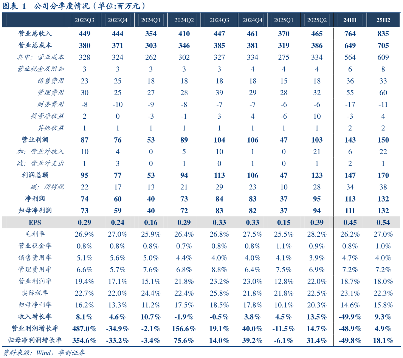Click the source note 资料来源 Wind 华创证券
This screenshot has width=403, height=358.
[x=44, y=353]
